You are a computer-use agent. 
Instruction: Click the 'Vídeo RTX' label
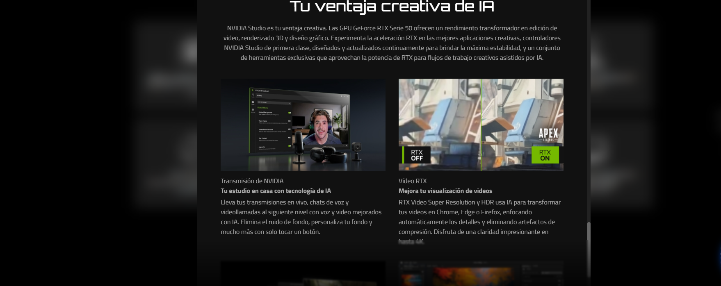[x=413, y=181]
